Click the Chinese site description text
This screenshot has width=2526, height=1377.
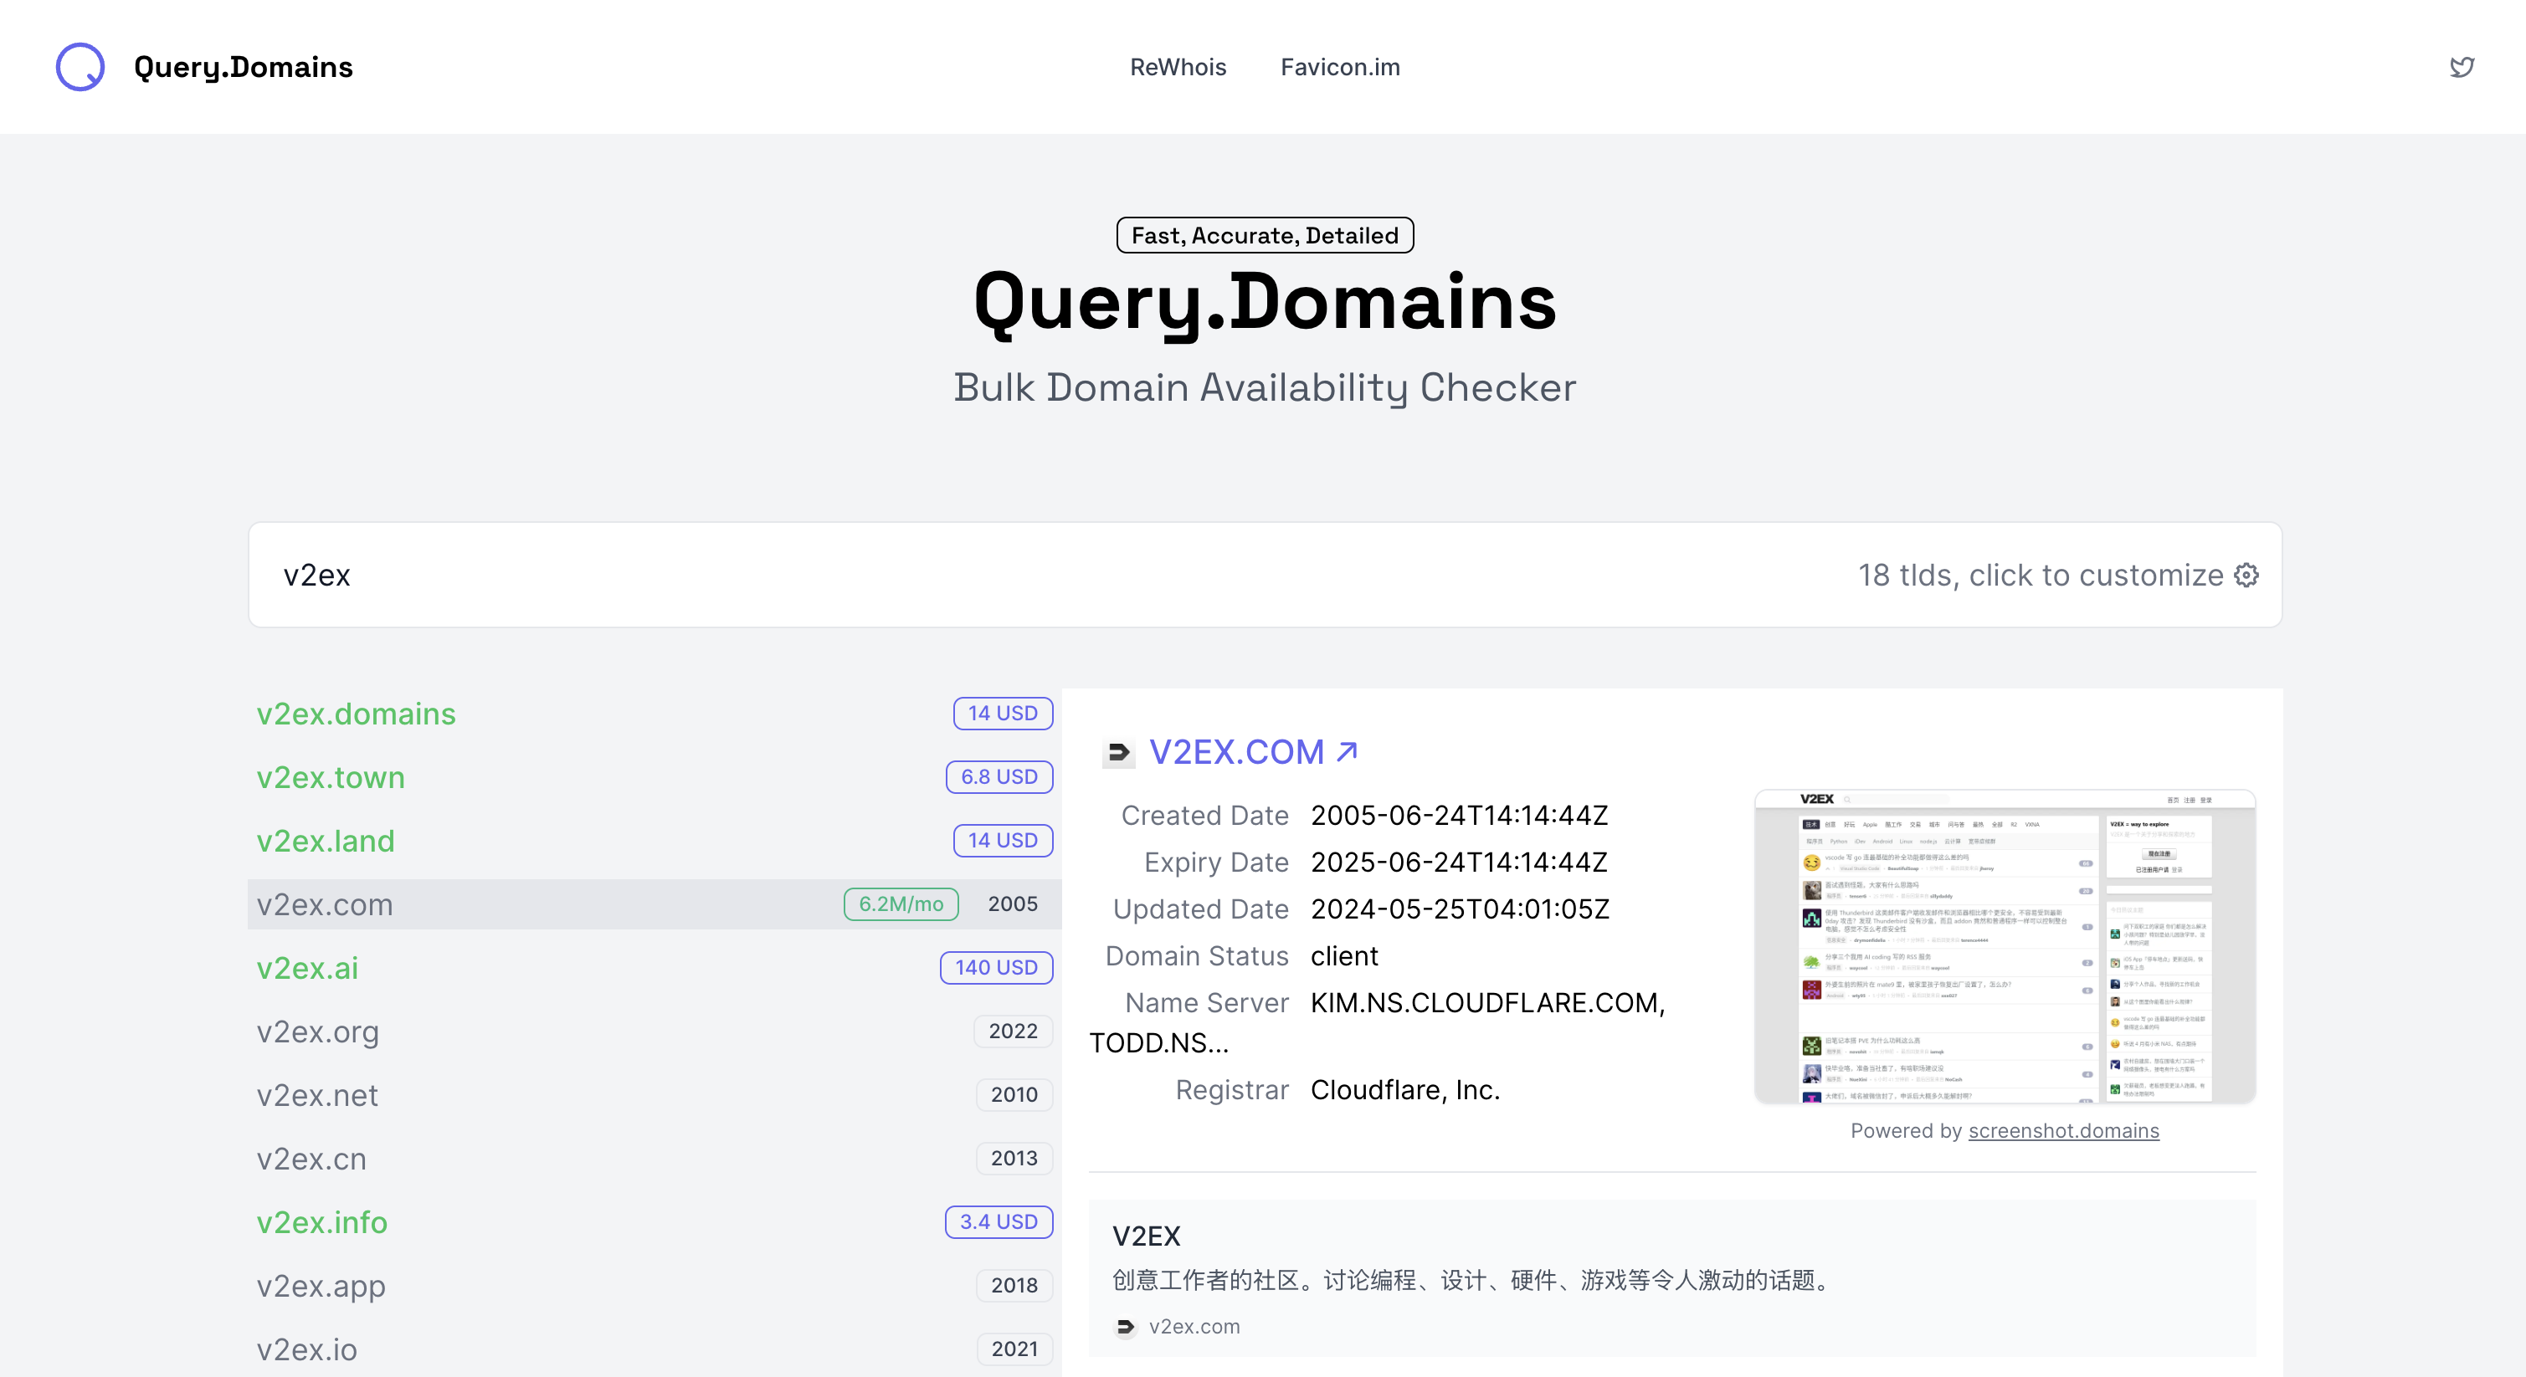point(1475,1281)
